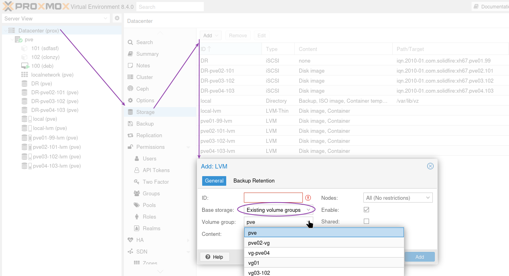Select VM 100 (deb) in the server tree
Image resolution: width=509 pixels, height=276 pixels.
coord(42,66)
